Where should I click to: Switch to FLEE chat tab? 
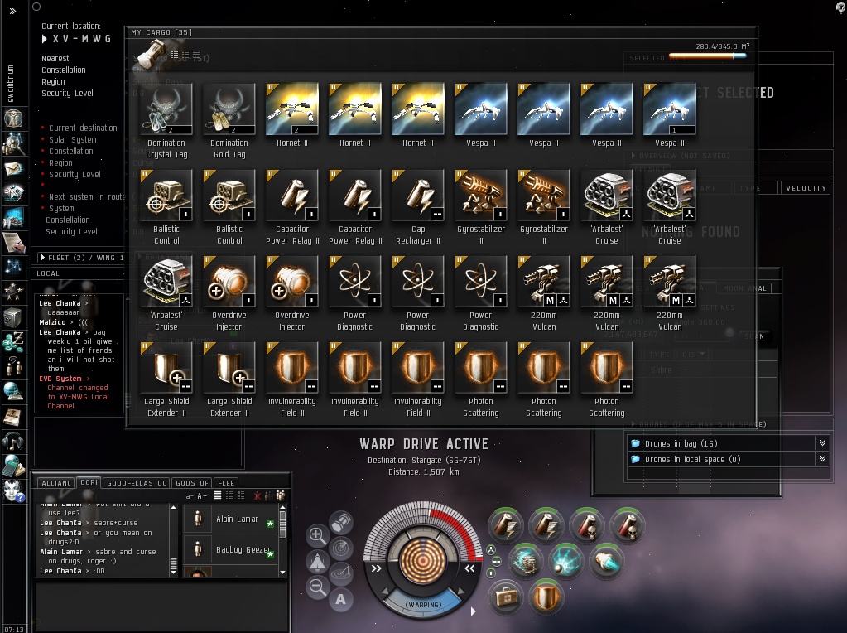(x=226, y=483)
